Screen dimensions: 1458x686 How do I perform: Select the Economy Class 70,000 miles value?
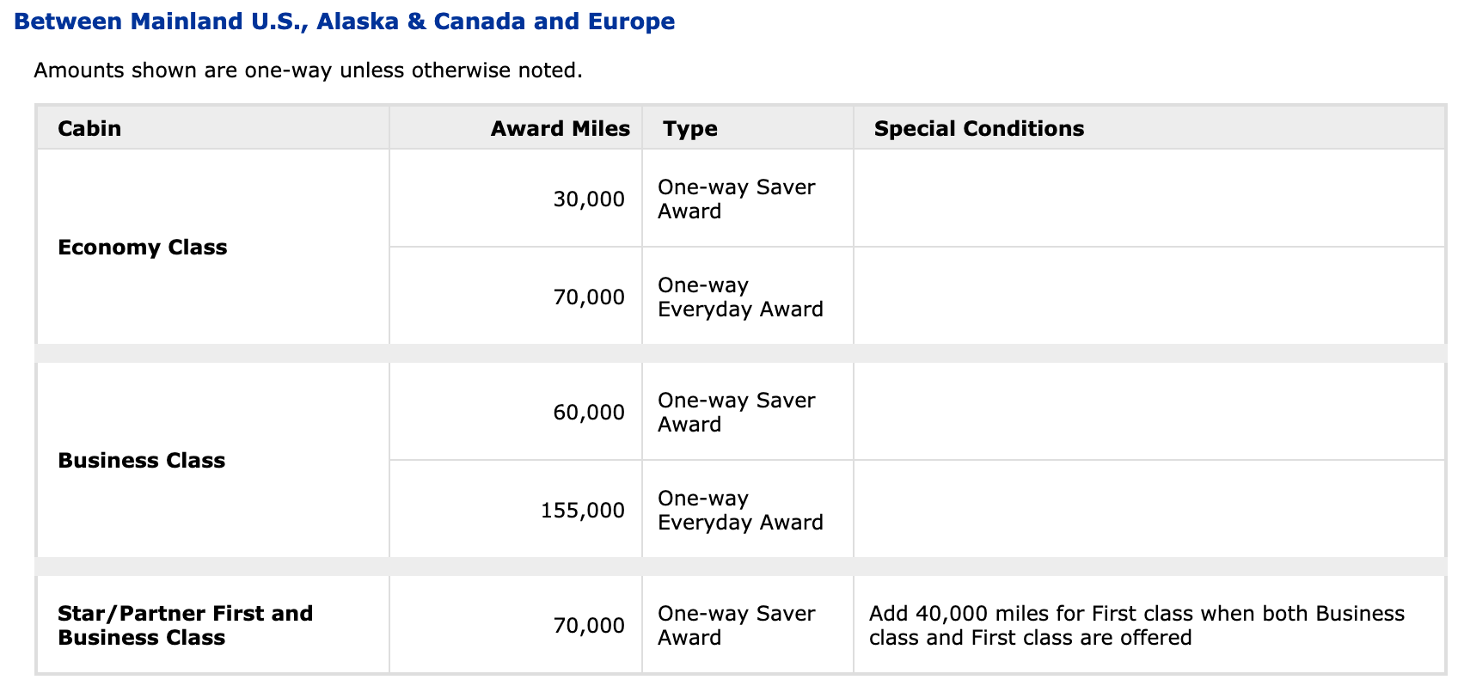click(589, 297)
